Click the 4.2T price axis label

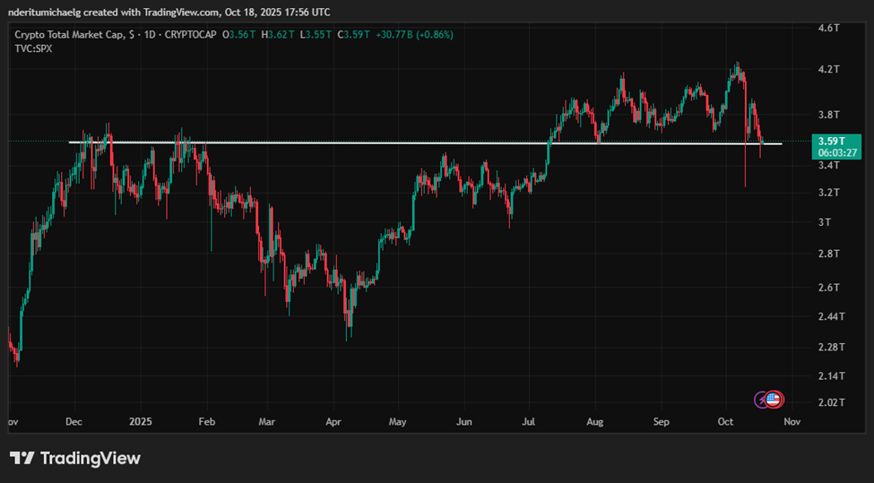829,70
